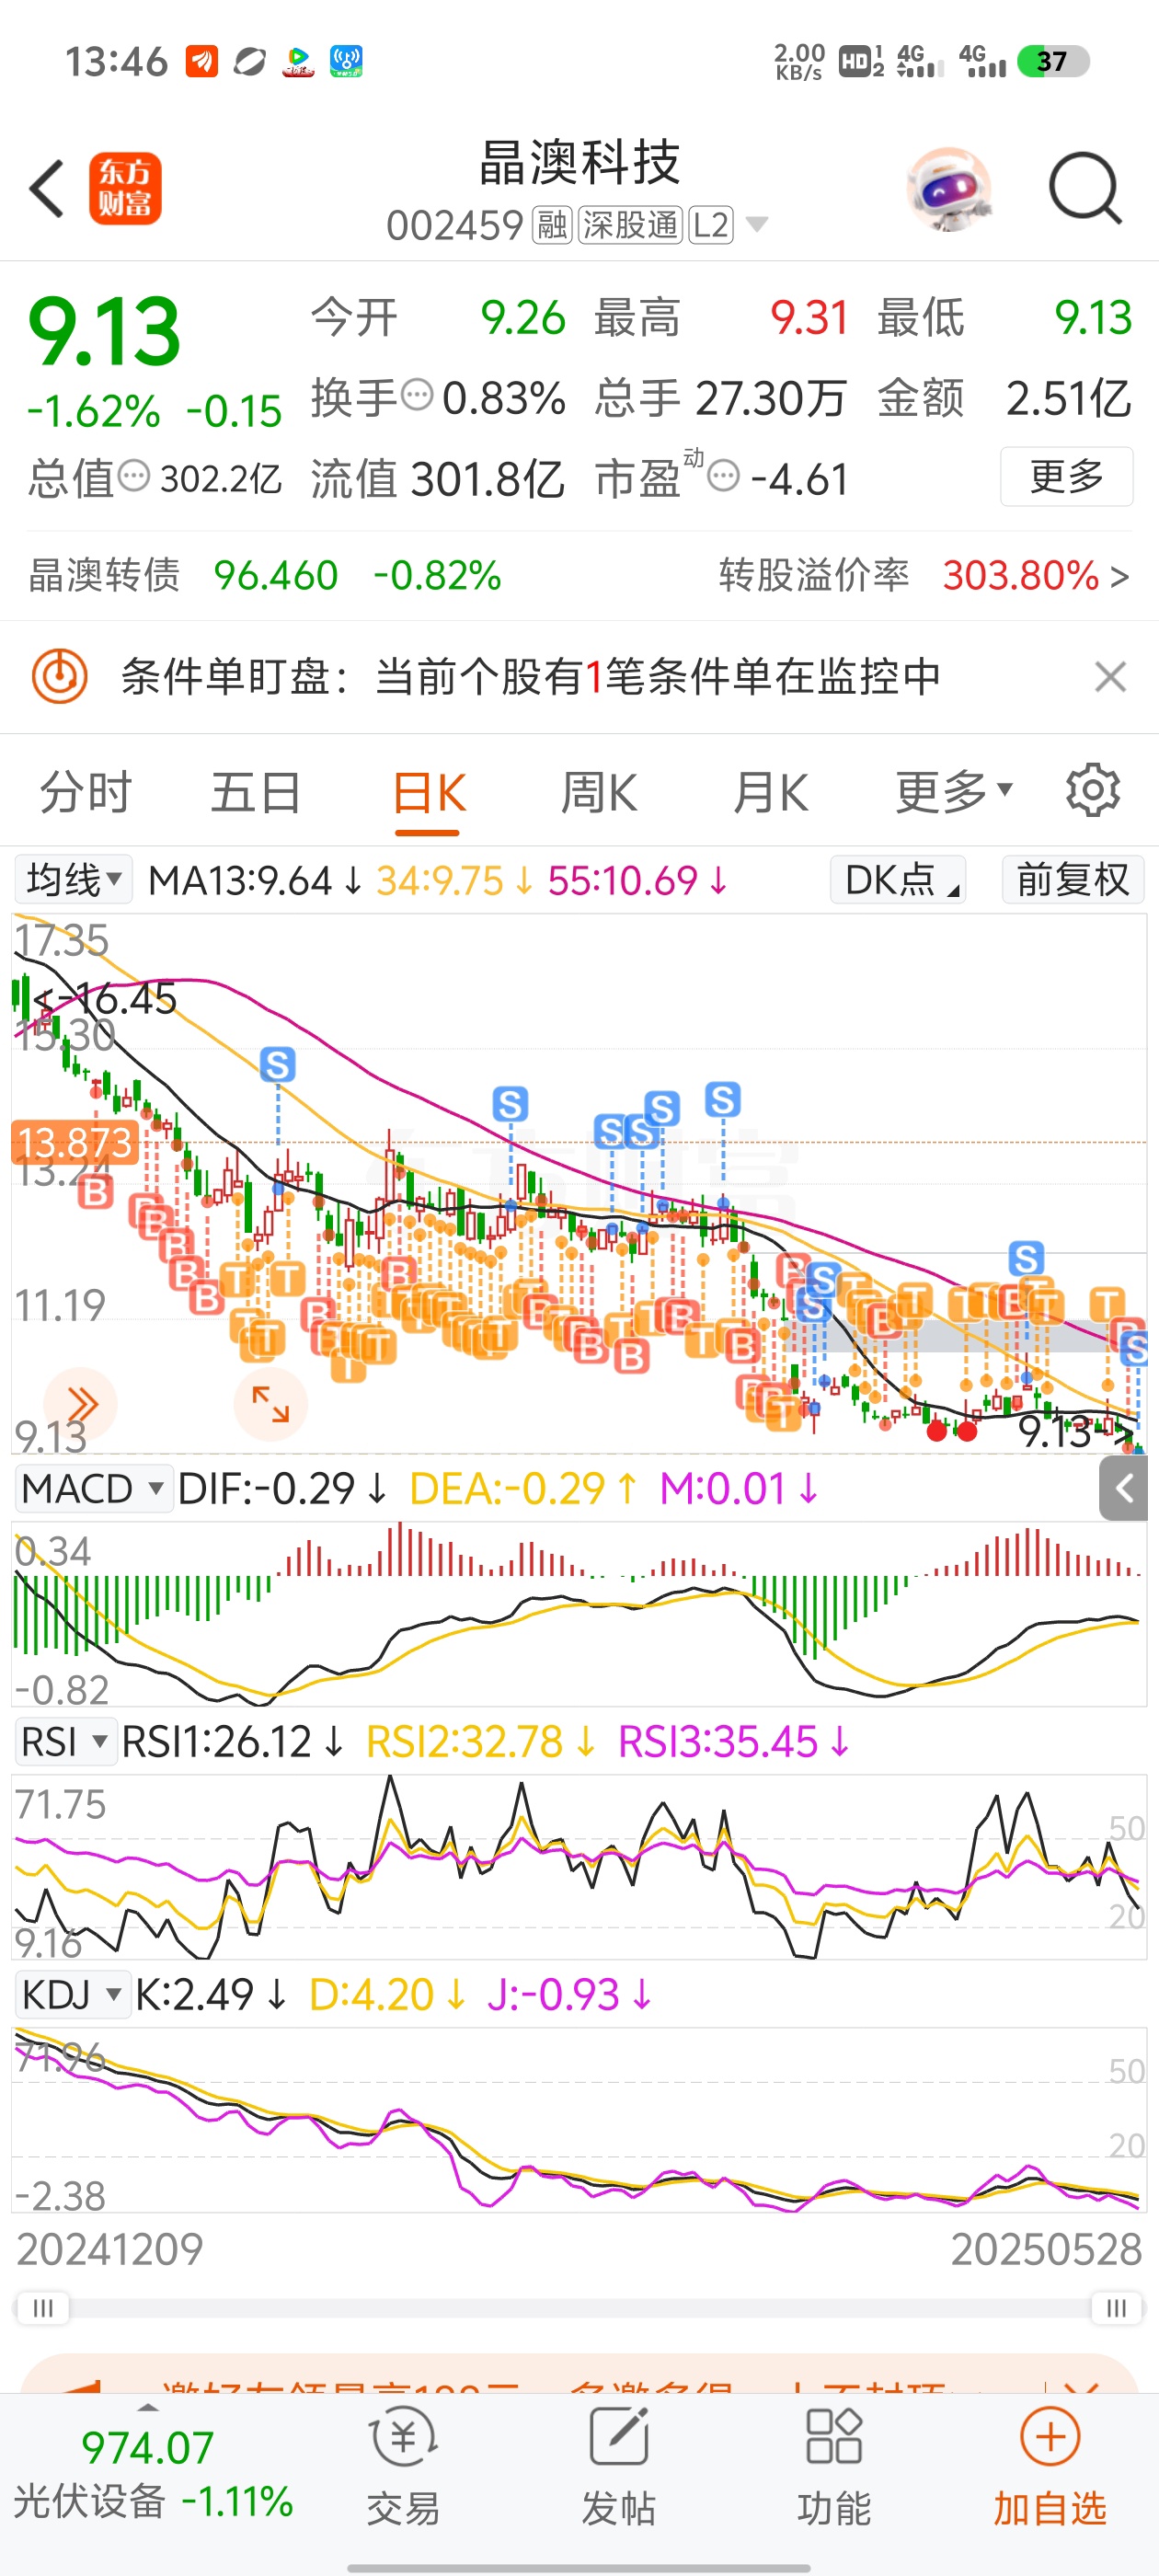Screen dimensions: 1159x2576
Task: Switch to the 月K tab
Action: tap(770, 792)
